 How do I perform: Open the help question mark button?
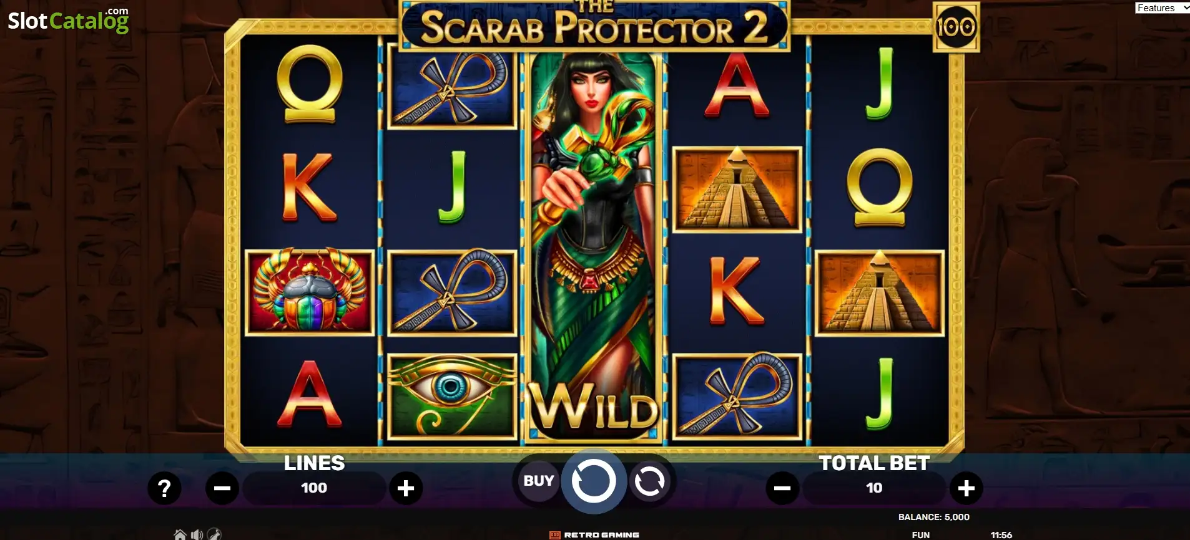point(164,488)
